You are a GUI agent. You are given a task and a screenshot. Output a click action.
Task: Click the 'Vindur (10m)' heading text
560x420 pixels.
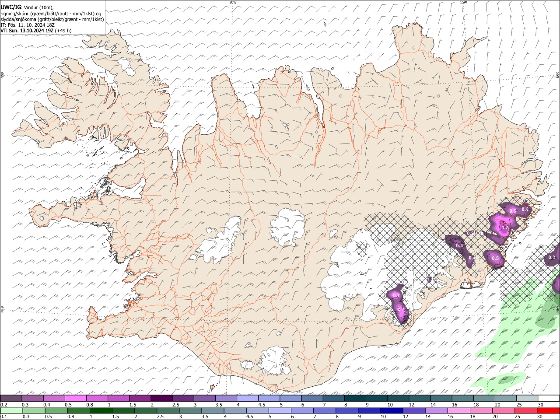coord(38,7)
